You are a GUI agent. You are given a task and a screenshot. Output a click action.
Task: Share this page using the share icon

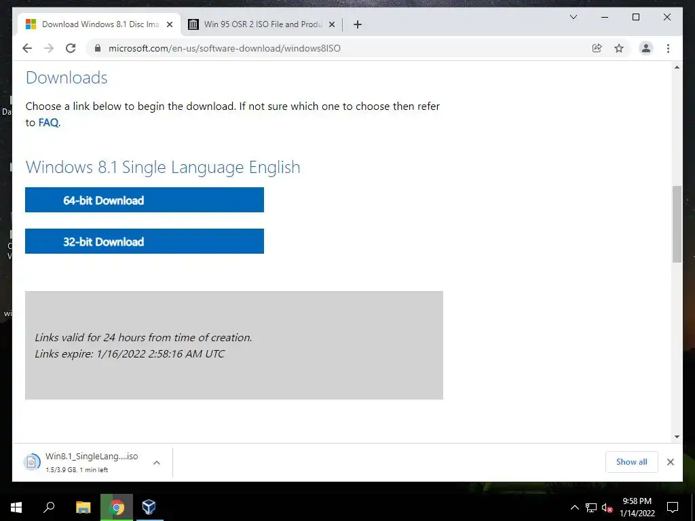pos(597,48)
